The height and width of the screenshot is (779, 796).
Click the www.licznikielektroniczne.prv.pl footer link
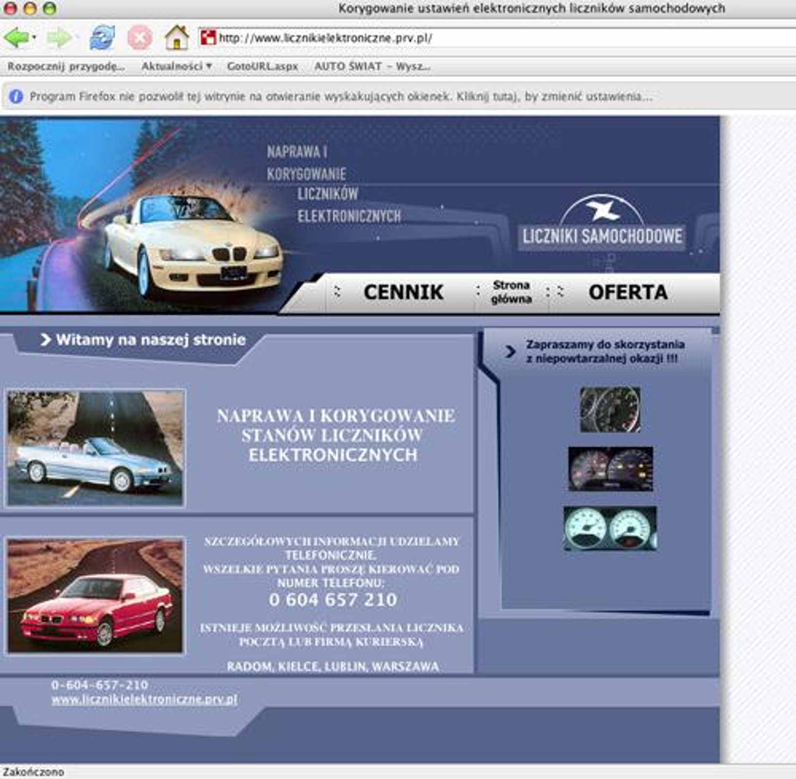coord(144,700)
